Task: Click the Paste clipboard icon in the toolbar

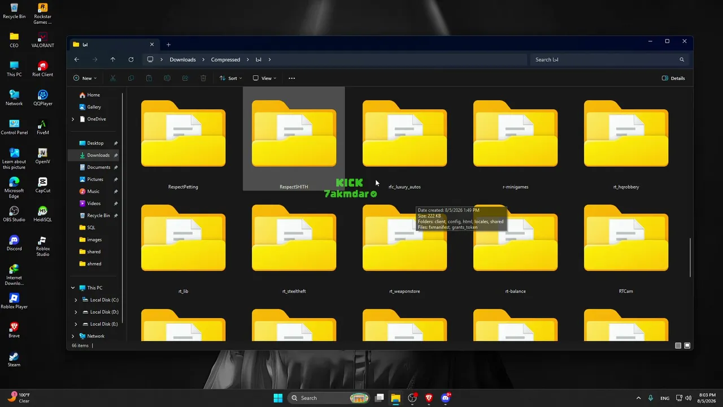Action: [x=149, y=78]
